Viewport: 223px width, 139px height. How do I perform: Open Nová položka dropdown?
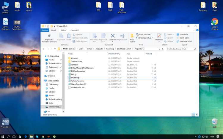(x=144, y=34)
